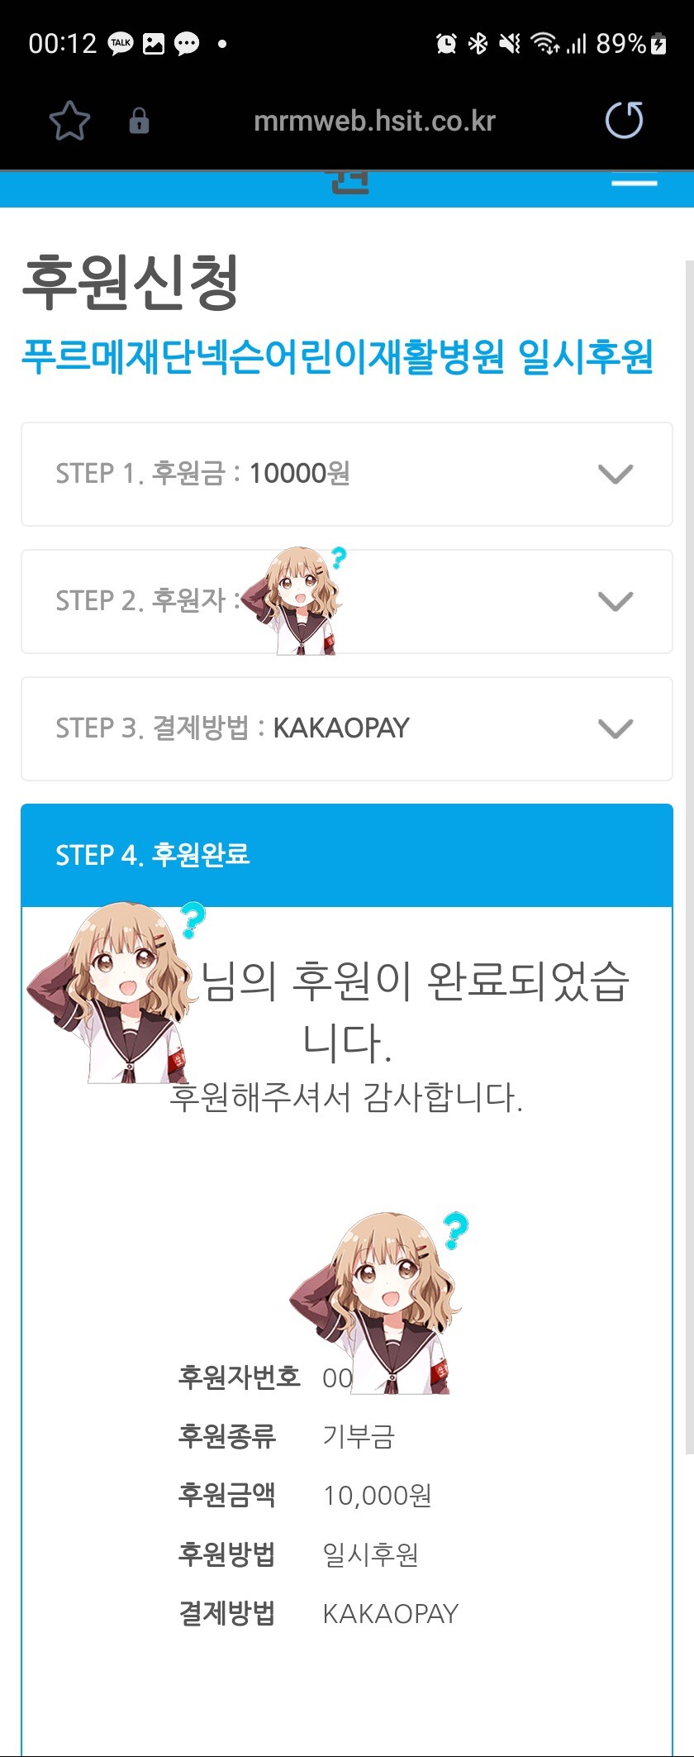
Task: Tap the gallery image notification icon
Action: pyautogui.click(x=154, y=43)
